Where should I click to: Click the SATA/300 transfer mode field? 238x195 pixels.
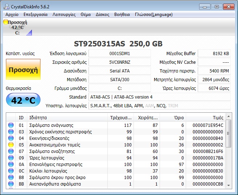[x=120, y=79]
